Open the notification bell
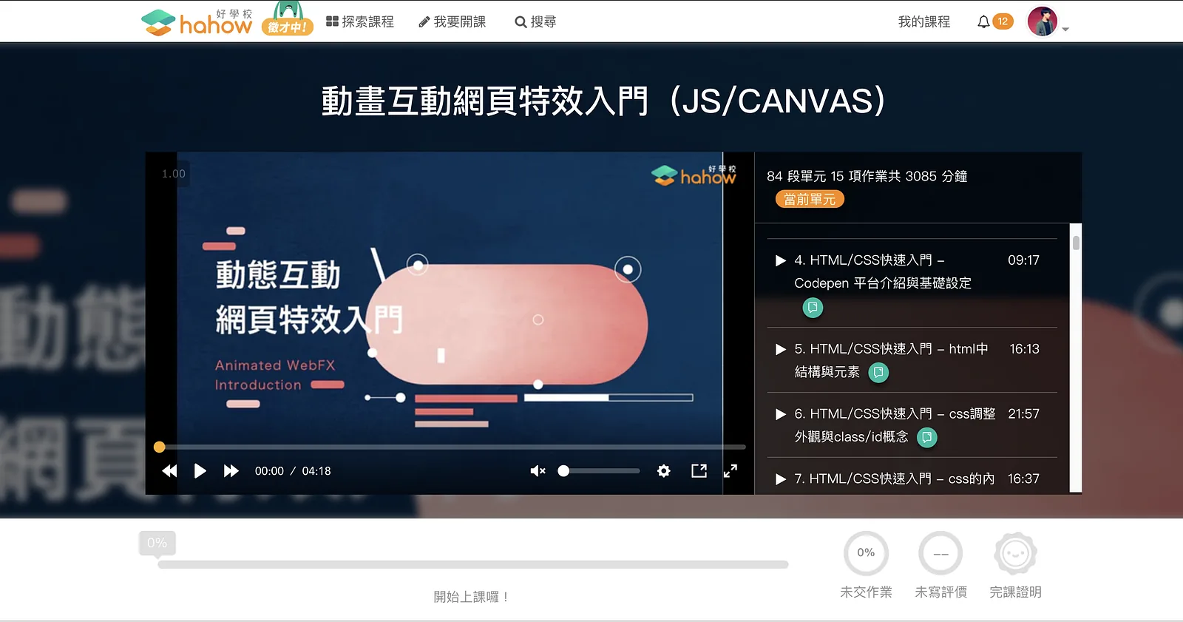This screenshot has height=622, width=1183. point(983,22)
